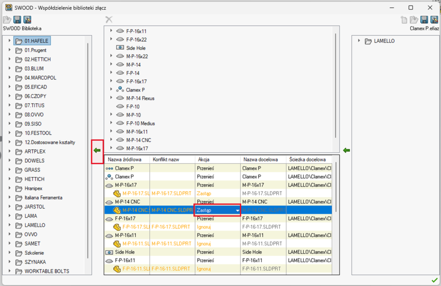
Task: Click the gray X delete icon
Action: [109, 20]
